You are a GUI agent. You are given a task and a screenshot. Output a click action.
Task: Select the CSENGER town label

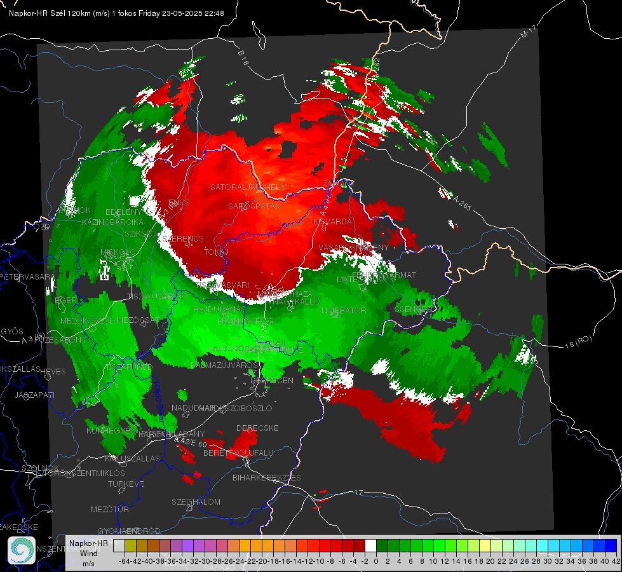414,309
